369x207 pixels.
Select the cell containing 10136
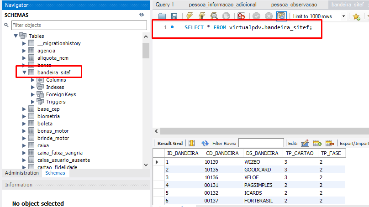(x=222, y=177)
